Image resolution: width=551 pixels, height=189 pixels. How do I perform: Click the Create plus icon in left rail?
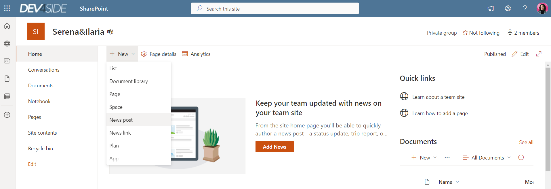(7, 115)
